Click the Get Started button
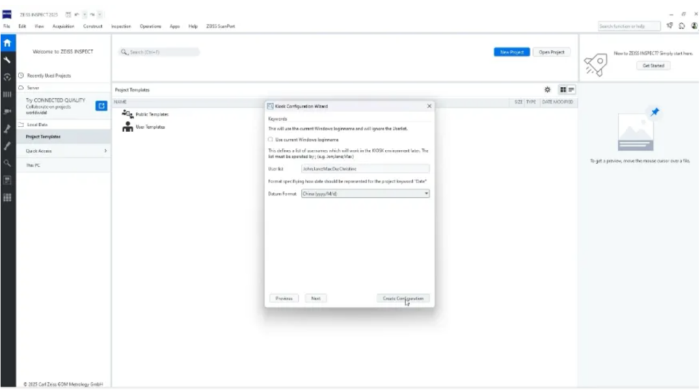The image size is (700, 390). (x=653, y=66)
